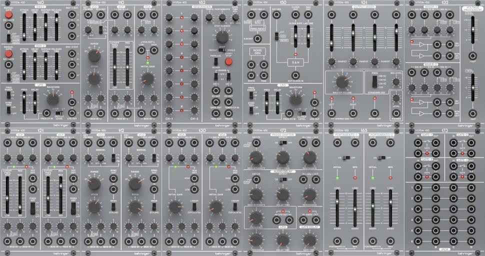This screenshot has height=256, width=485.
Task: Click the Phones jack on the output mixer
Action: pos(395,112)
